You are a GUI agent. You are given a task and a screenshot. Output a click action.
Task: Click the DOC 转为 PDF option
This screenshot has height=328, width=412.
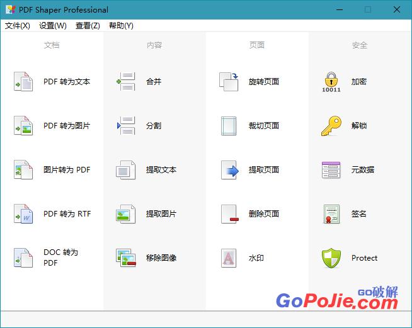click(x=60, y=257)
